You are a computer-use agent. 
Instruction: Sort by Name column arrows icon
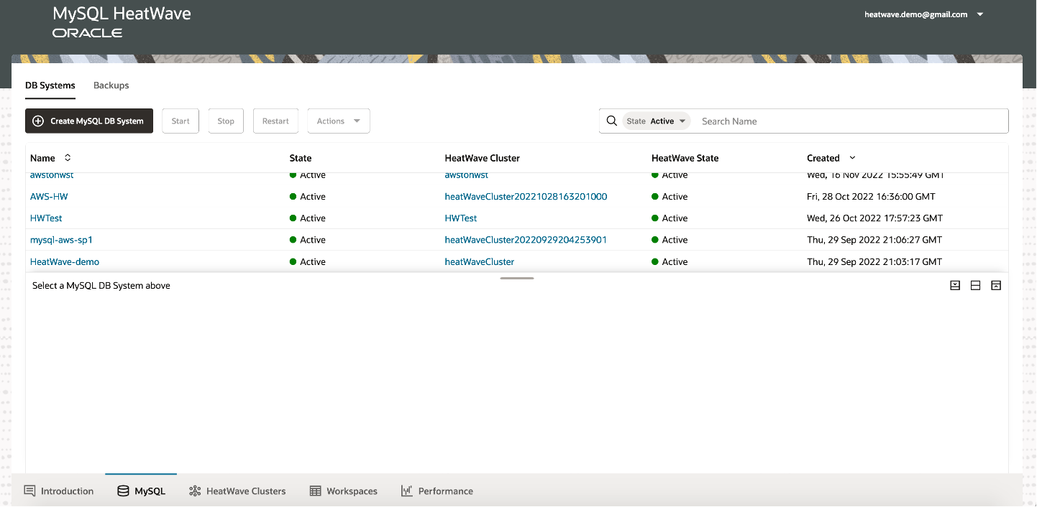(x=68, y=158)
